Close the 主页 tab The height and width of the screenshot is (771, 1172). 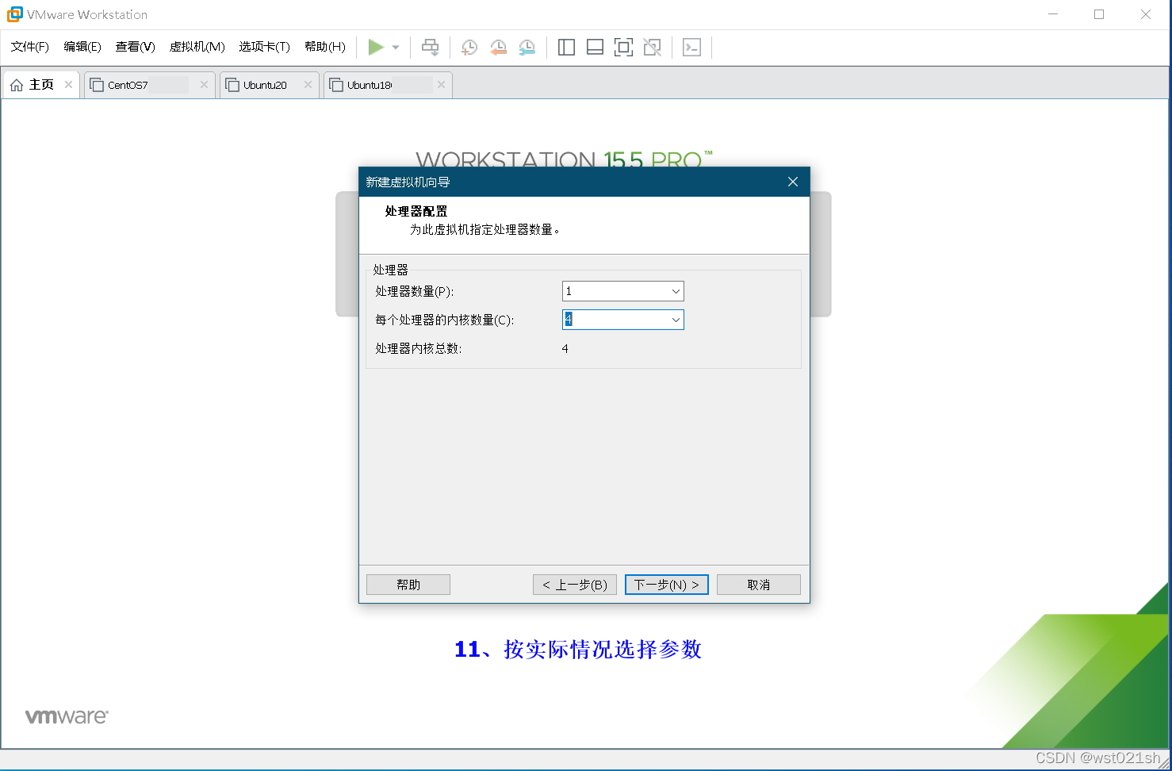coord(69,85)
